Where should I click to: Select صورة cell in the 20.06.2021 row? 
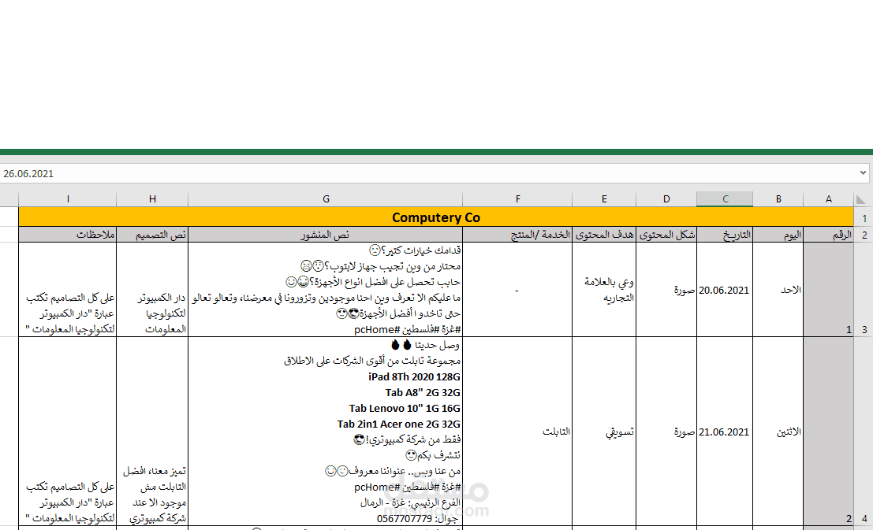pos(666,290)
